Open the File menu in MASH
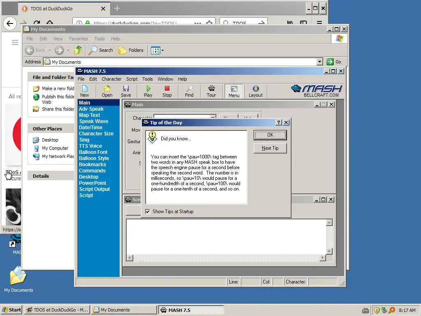Image resolution: width=421 pixels, height=316 pixels. (x=81, y=79)
